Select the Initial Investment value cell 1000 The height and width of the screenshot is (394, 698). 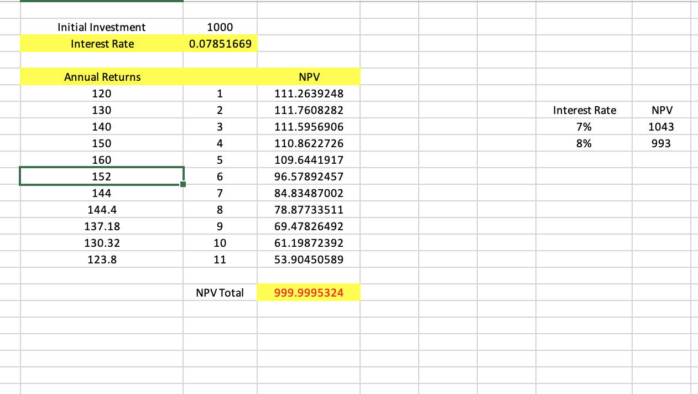220,27
